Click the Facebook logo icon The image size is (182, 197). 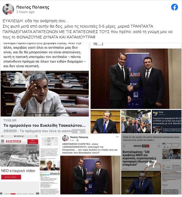pos(175,7)
